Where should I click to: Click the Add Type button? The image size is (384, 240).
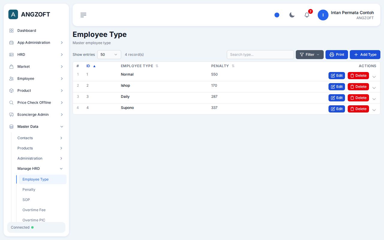click(365, 55)
